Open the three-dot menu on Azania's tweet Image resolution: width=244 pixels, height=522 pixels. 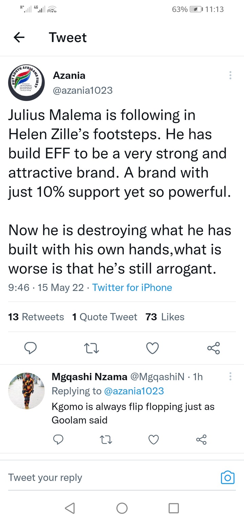(230, 75)
